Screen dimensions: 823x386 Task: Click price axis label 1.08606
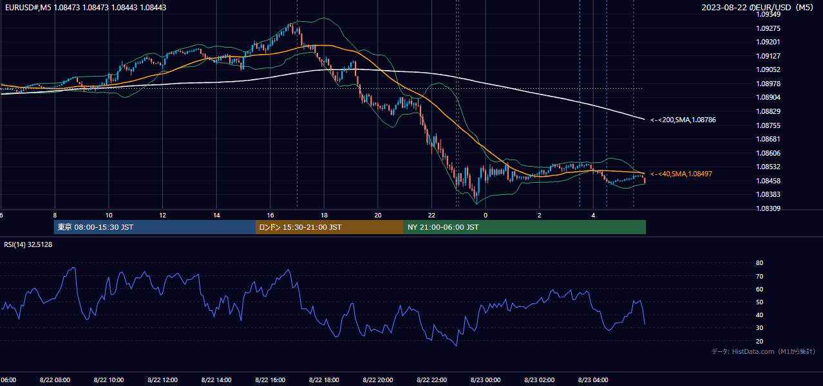point(768,153)
